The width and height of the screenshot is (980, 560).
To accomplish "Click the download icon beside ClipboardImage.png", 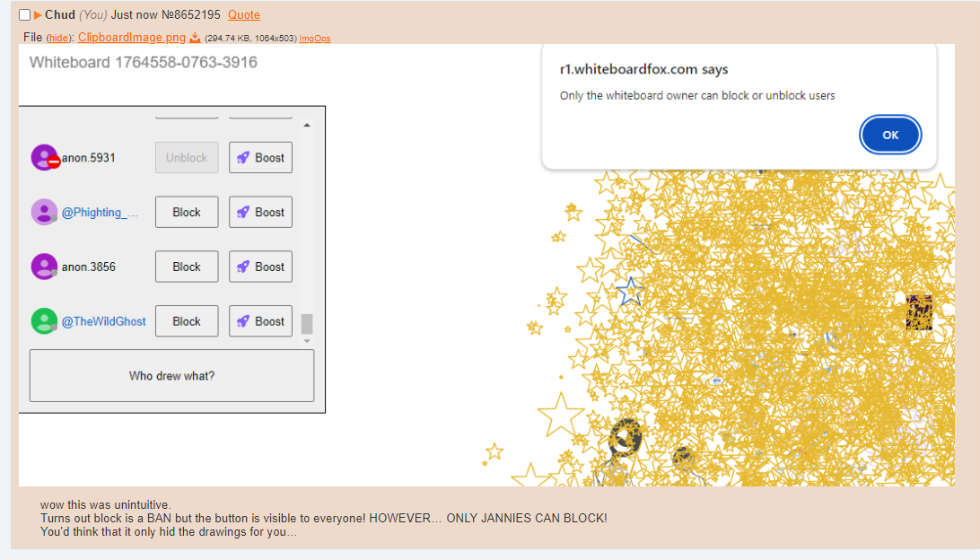I will click(x=195, y=38).
